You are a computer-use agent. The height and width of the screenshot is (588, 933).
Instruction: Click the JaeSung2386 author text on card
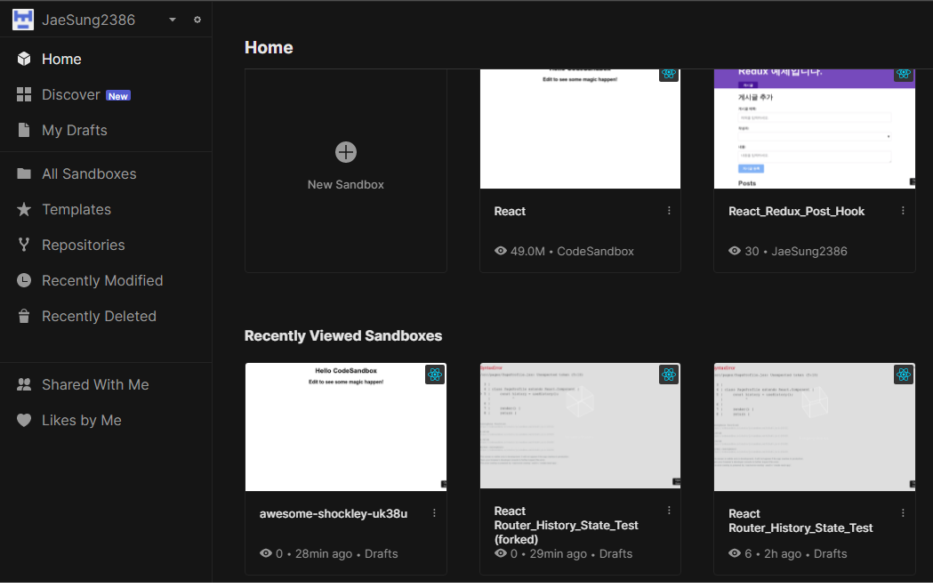coord(809,251)
